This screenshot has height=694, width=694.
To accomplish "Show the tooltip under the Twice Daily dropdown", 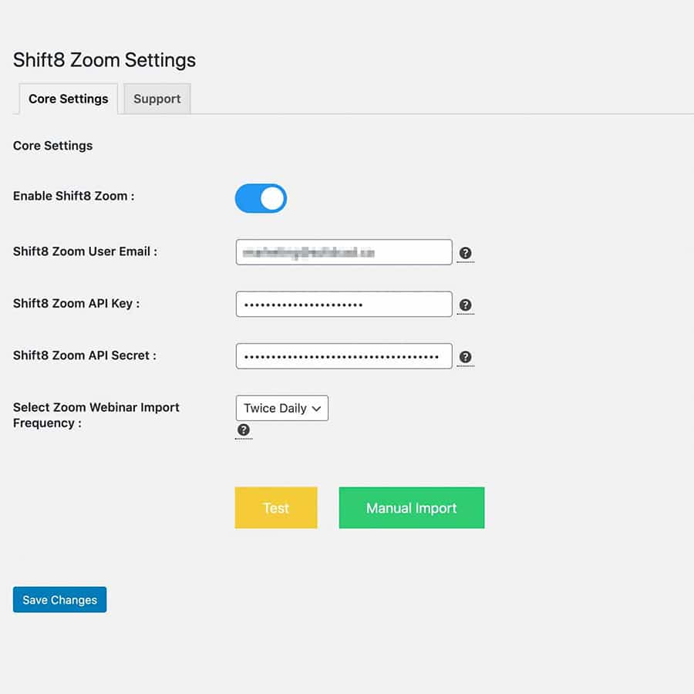I will click(244, 430).
